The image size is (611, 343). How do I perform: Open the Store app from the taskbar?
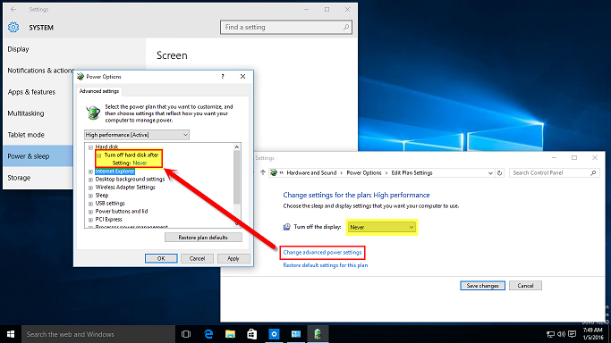pyautogui.click(x=252, y=334)
